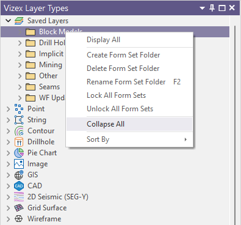
Task: Click the String layer icon
Action: click(x=19, y=120)
